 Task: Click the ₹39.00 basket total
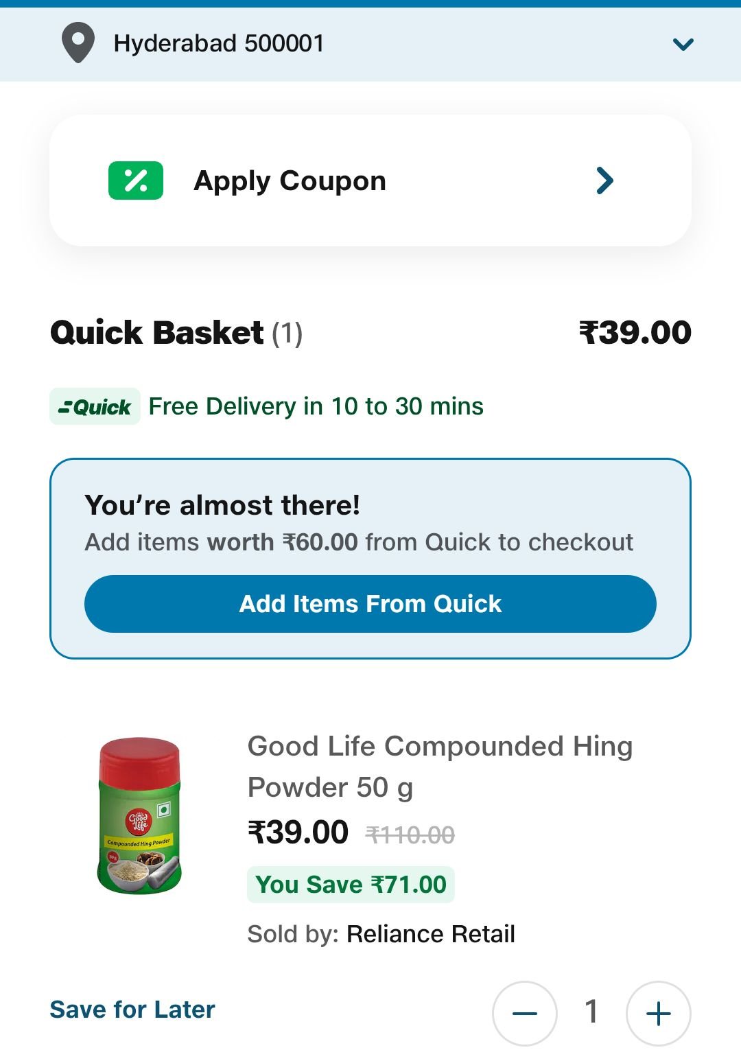point(635,333)
